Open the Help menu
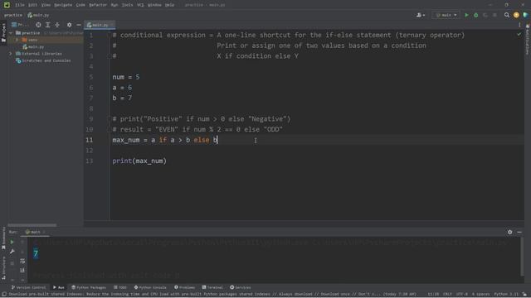 point(169,5)
